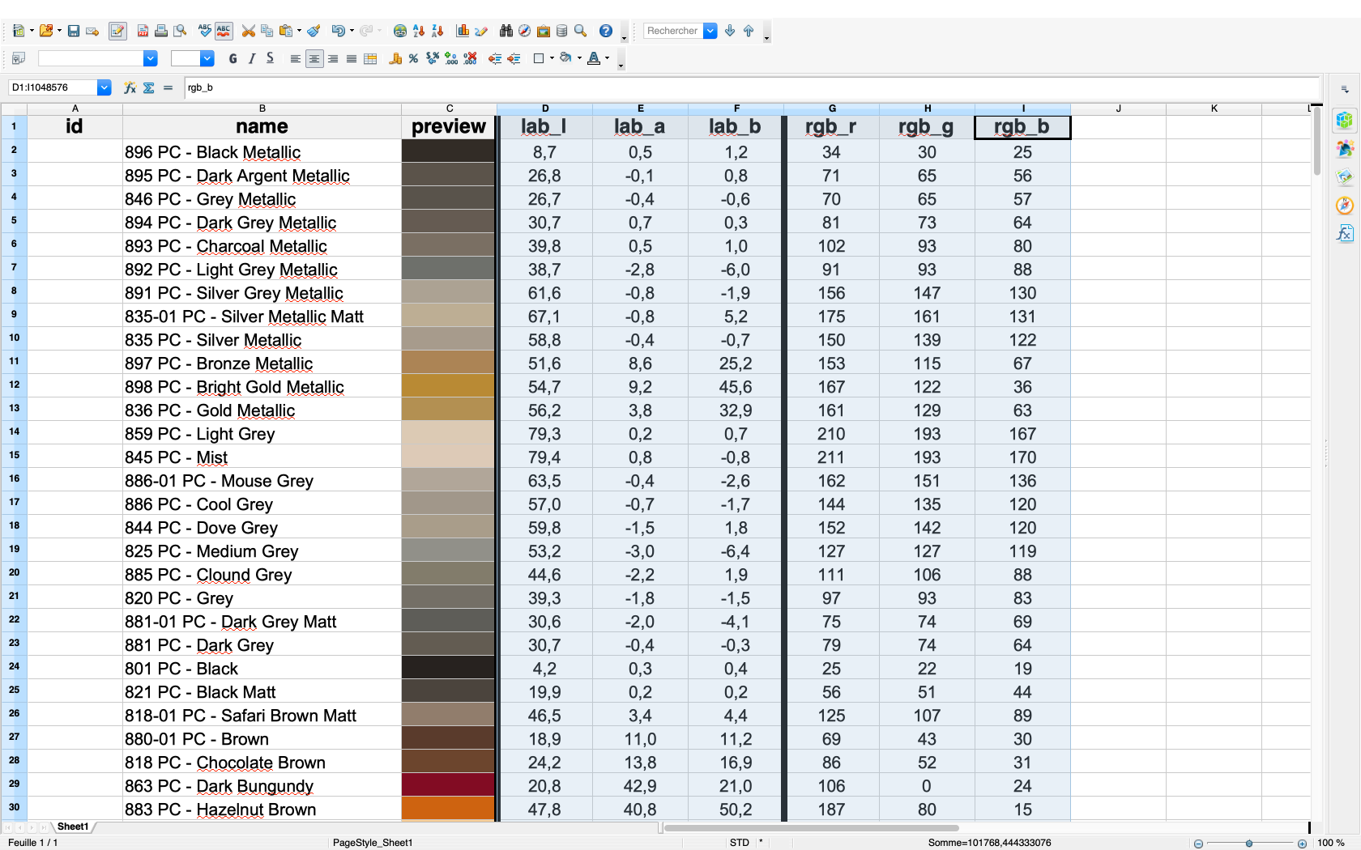Open the sidebar settings menu
This screenshot has height=850, width=1361.
(x=1345, y=89)
